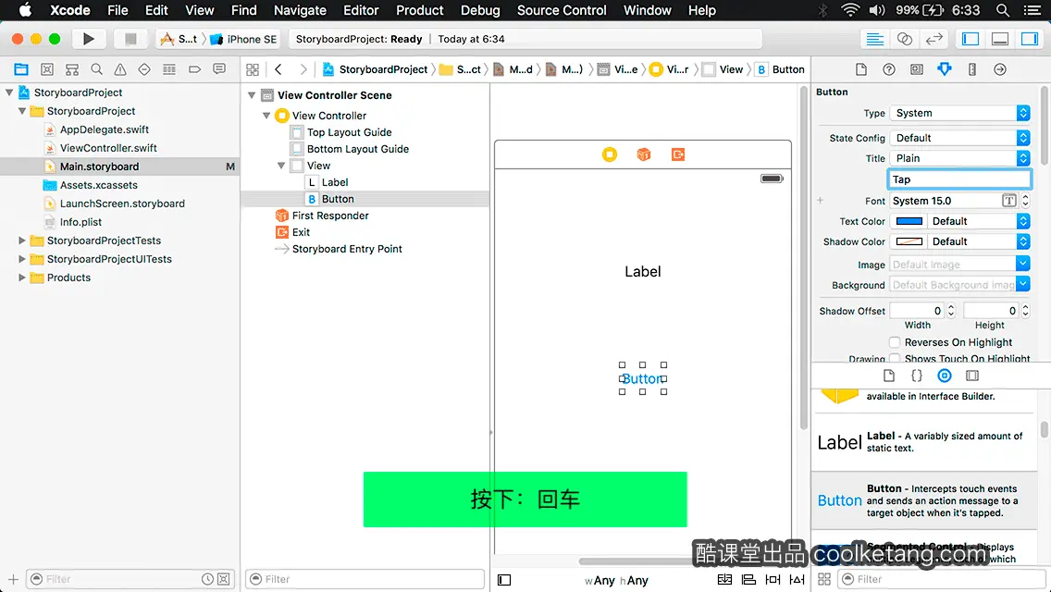This screenshot has width=1051, height=592.
Task: Open the Find navigator magnifier
Action: 96,69
